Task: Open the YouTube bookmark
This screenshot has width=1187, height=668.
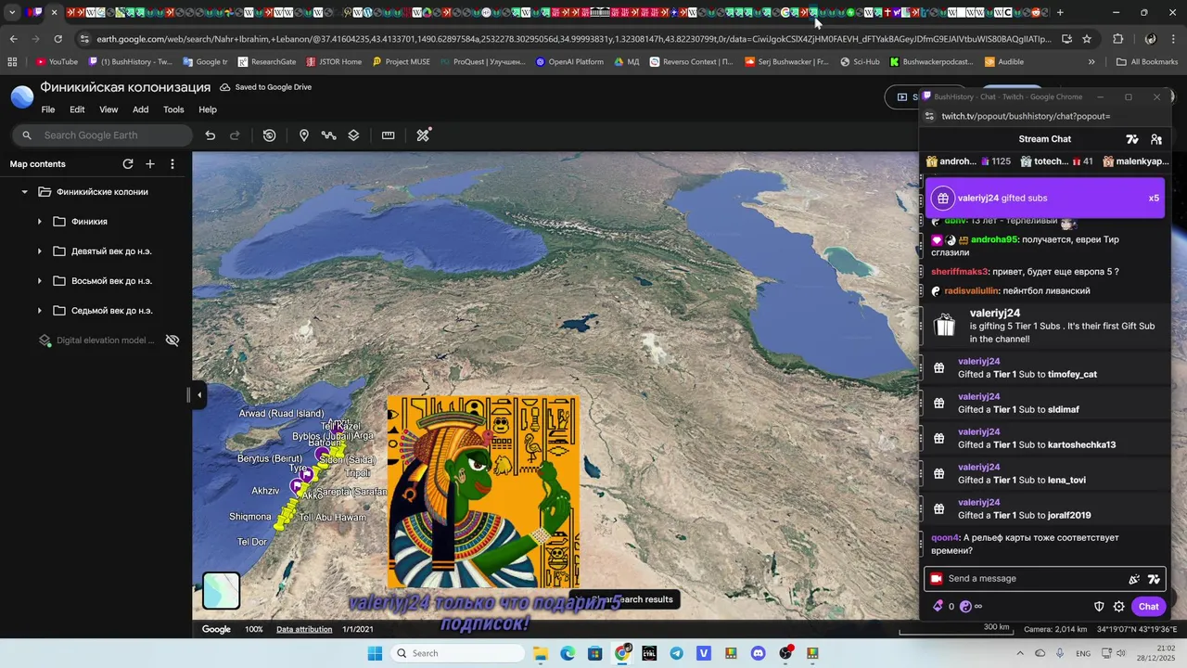Action: (57, 62)
